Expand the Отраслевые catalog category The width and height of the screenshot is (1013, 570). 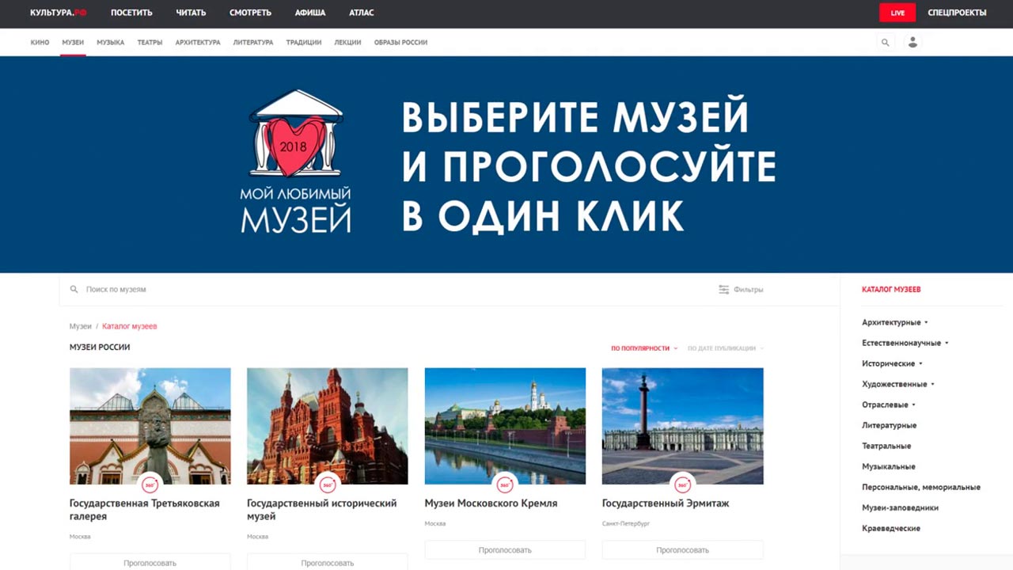889,405
